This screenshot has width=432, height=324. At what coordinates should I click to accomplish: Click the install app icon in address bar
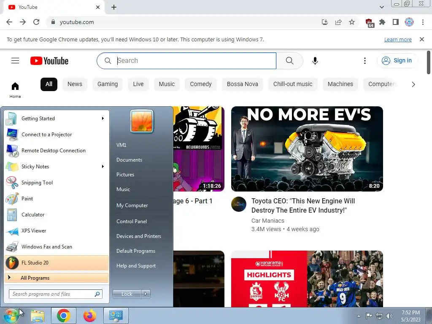tap(325, 22)
